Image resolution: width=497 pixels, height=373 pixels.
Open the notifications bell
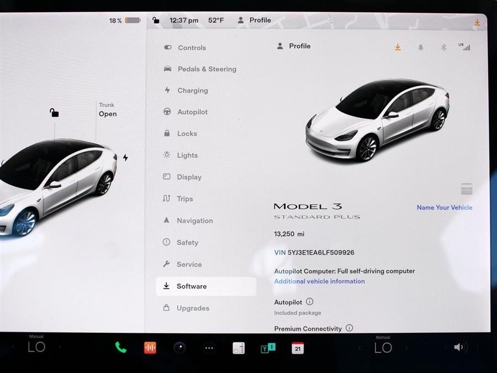(421, 48)
